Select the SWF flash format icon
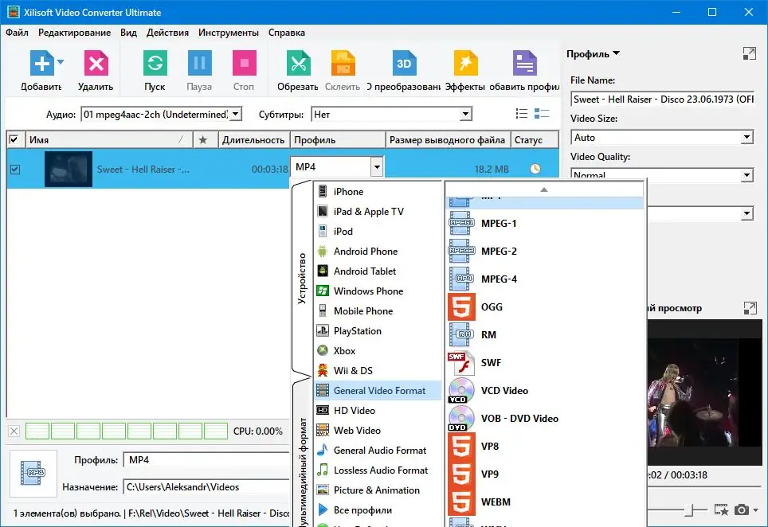This screenshot has height=527, width=768. point(461,362)
